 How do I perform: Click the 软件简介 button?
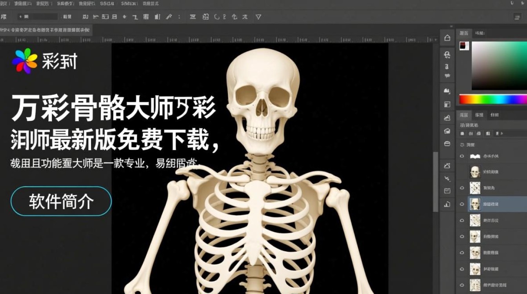(61, 202)
